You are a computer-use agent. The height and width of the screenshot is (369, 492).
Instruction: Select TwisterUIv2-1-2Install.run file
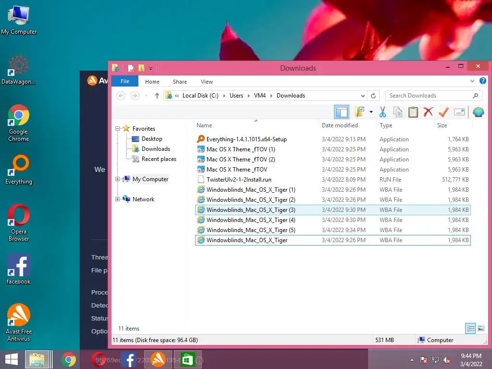pos(332,180)
